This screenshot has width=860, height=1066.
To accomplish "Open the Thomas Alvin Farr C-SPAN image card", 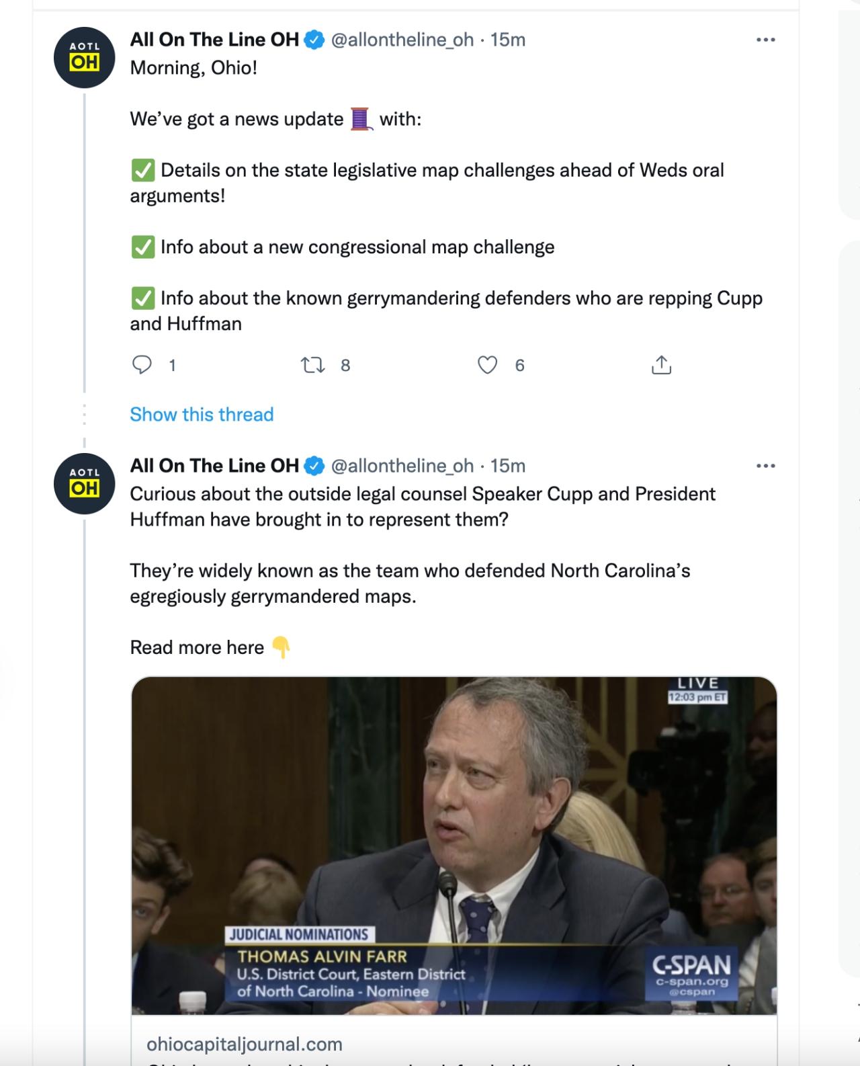I will 454,846.
